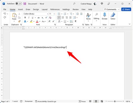Switch to the Design tab

(36, 9)
